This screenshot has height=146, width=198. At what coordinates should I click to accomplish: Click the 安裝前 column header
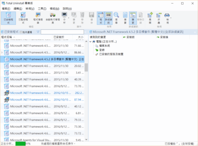coord(139,37)
